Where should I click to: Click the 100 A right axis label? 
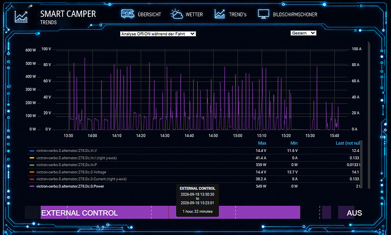(x=356, y=49)
